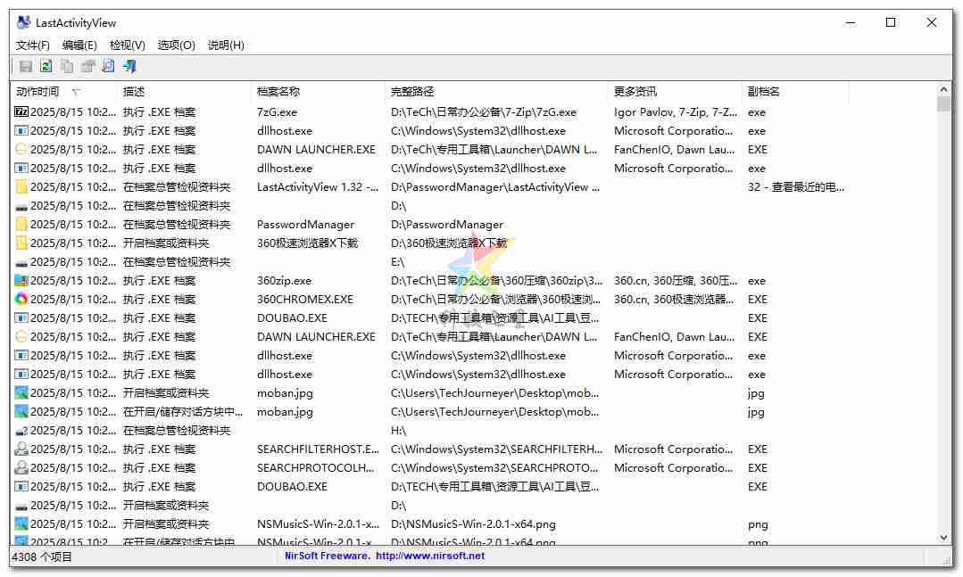Click the colorful browser icon beside 360CHROMEX.EXE
The height and width of the screenshot is (577, 963).
21,299
